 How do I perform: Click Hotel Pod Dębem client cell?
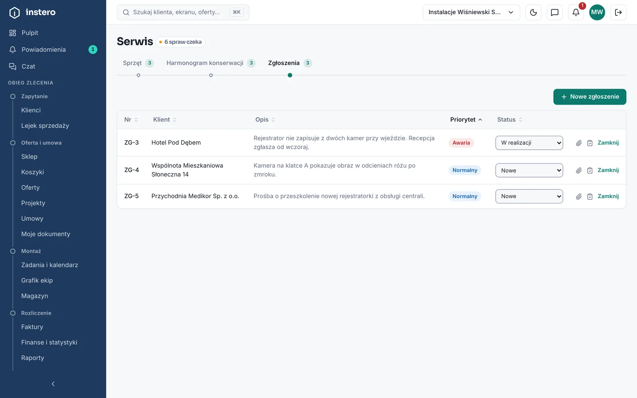click(176, 142)
